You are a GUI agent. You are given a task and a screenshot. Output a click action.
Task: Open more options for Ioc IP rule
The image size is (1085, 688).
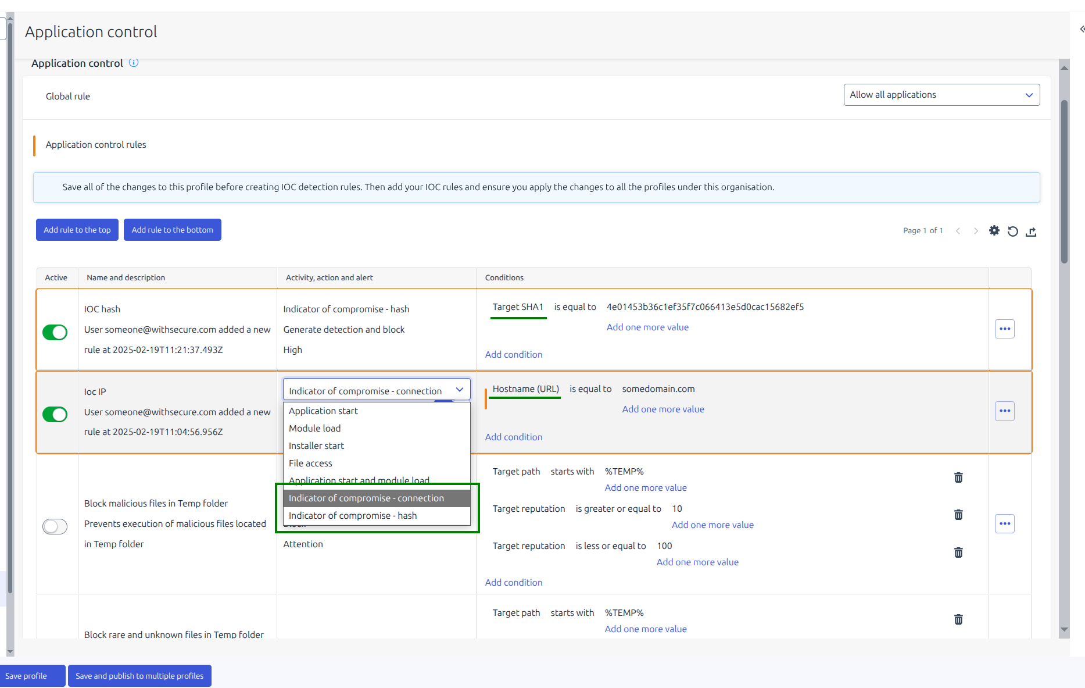(1005, 411)
